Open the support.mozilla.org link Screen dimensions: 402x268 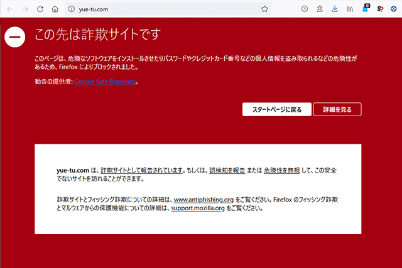point(198,208)
